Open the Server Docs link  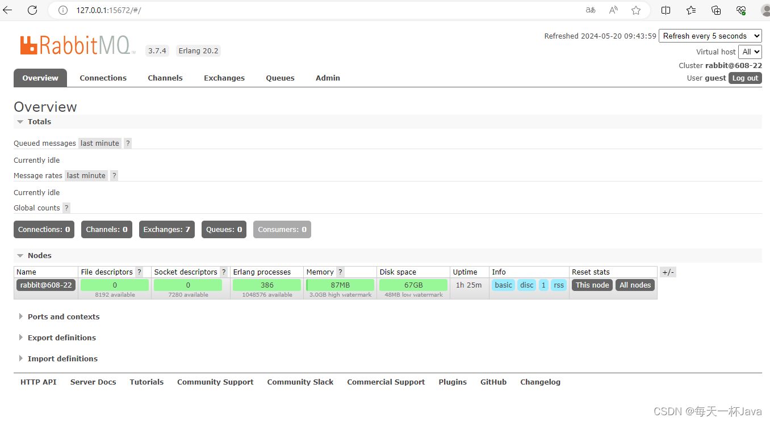point(93,382)
